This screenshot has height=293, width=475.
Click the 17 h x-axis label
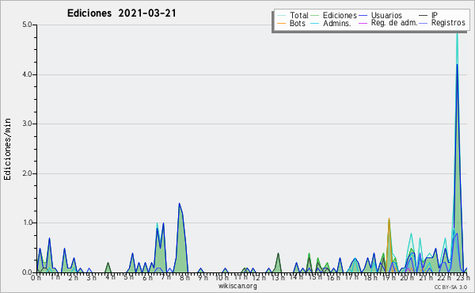tap(352, 277)
